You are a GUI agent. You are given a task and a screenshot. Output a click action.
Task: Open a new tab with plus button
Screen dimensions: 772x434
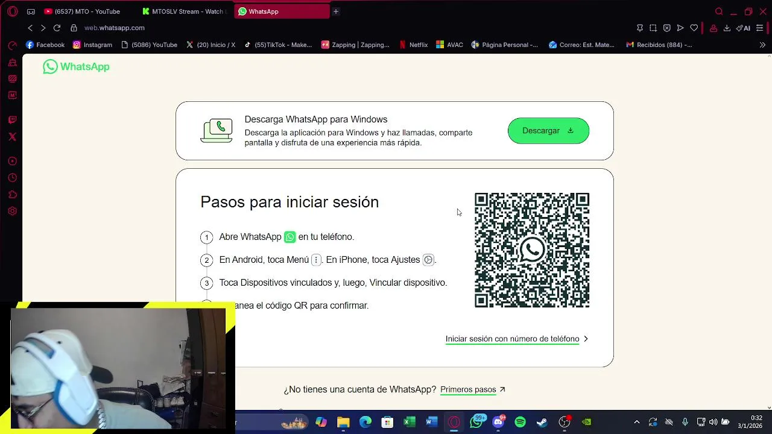336,11
